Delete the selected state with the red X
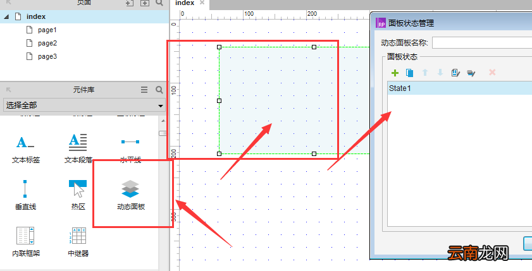532x271 pixels. click(x=492, y=72)
